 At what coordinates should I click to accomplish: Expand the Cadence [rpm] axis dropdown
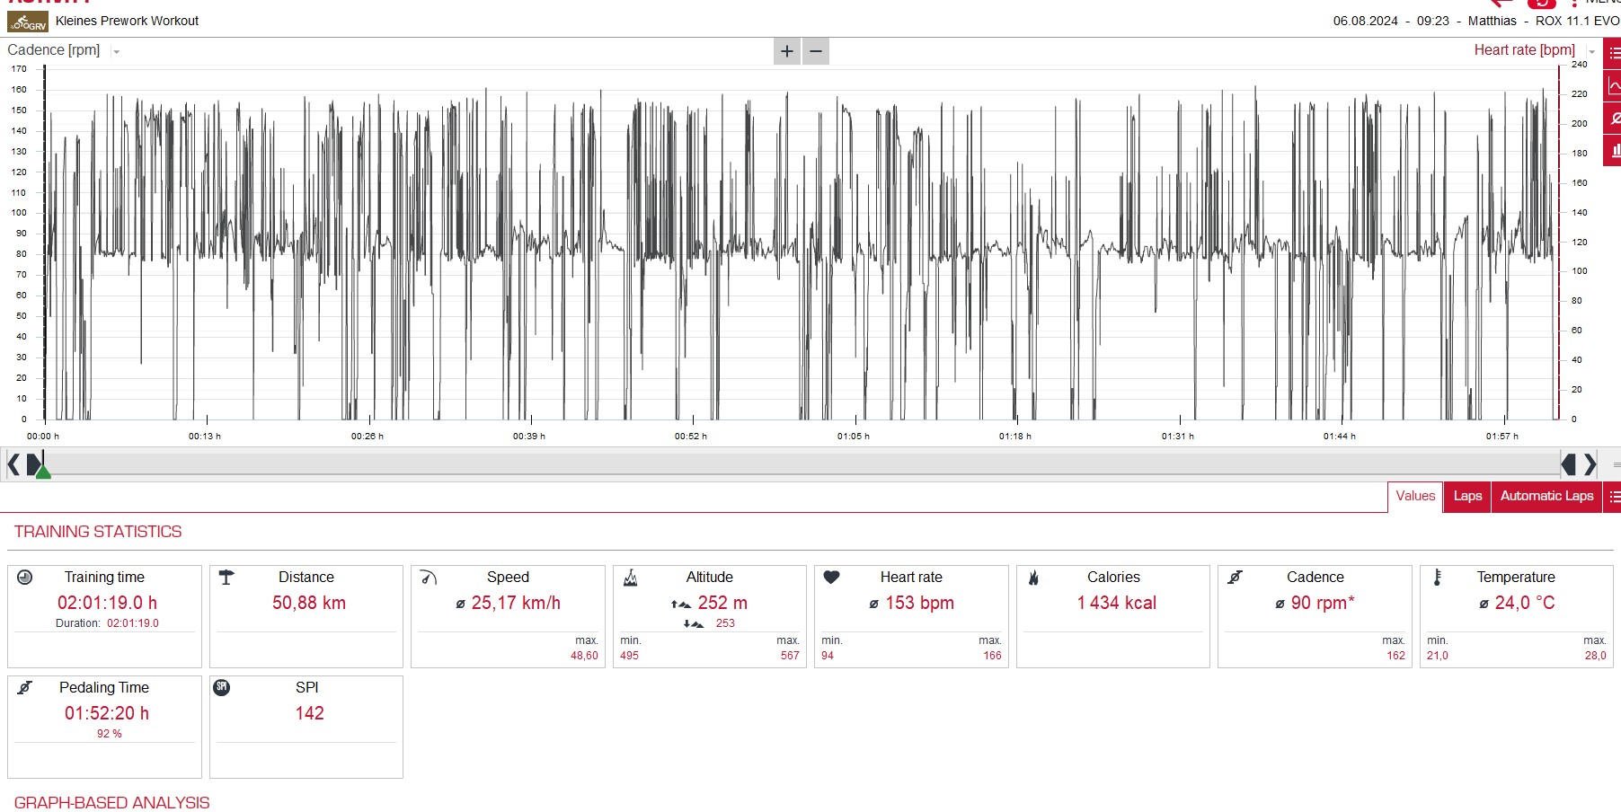(x=116, y=52)
